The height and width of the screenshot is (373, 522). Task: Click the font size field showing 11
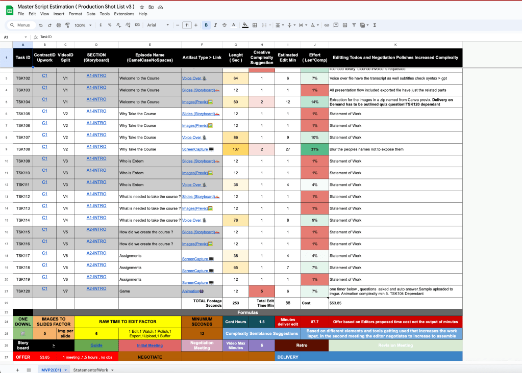point(187,25)
